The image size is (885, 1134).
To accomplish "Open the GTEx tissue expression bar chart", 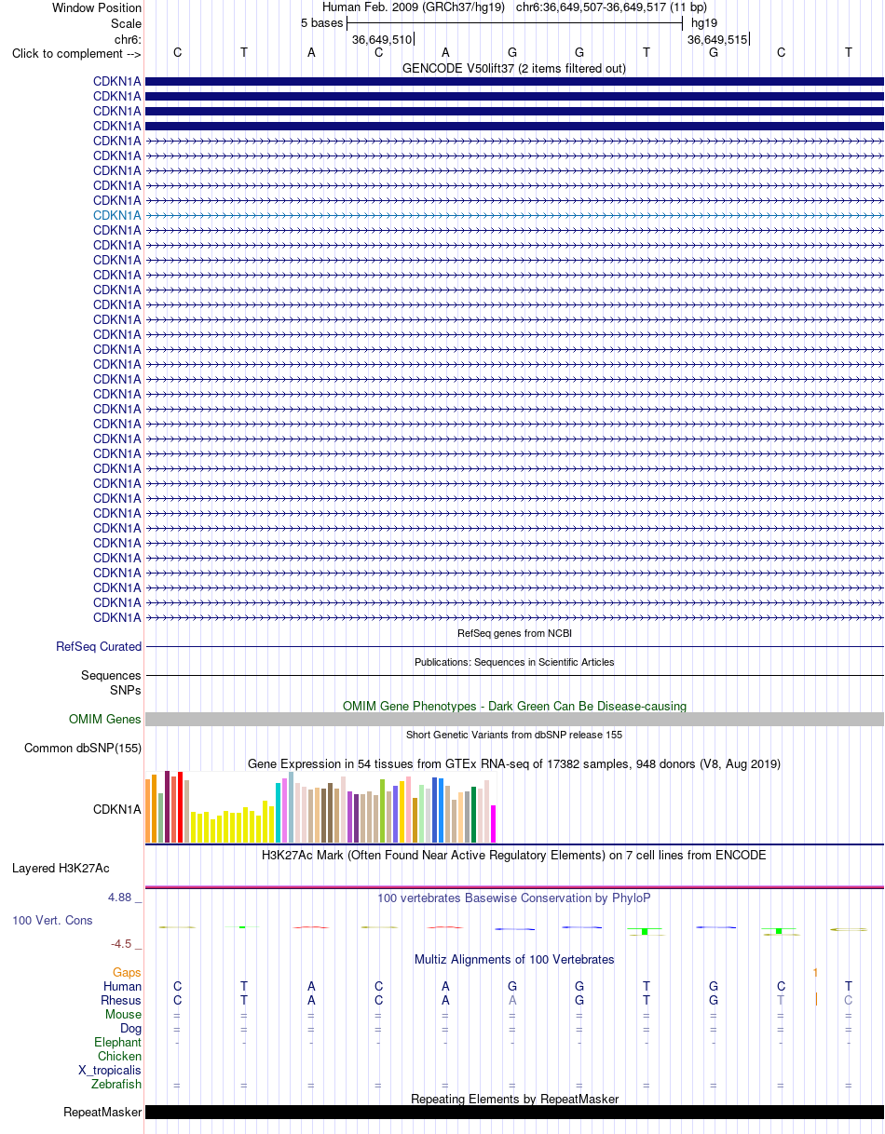I will click(320, 807).
